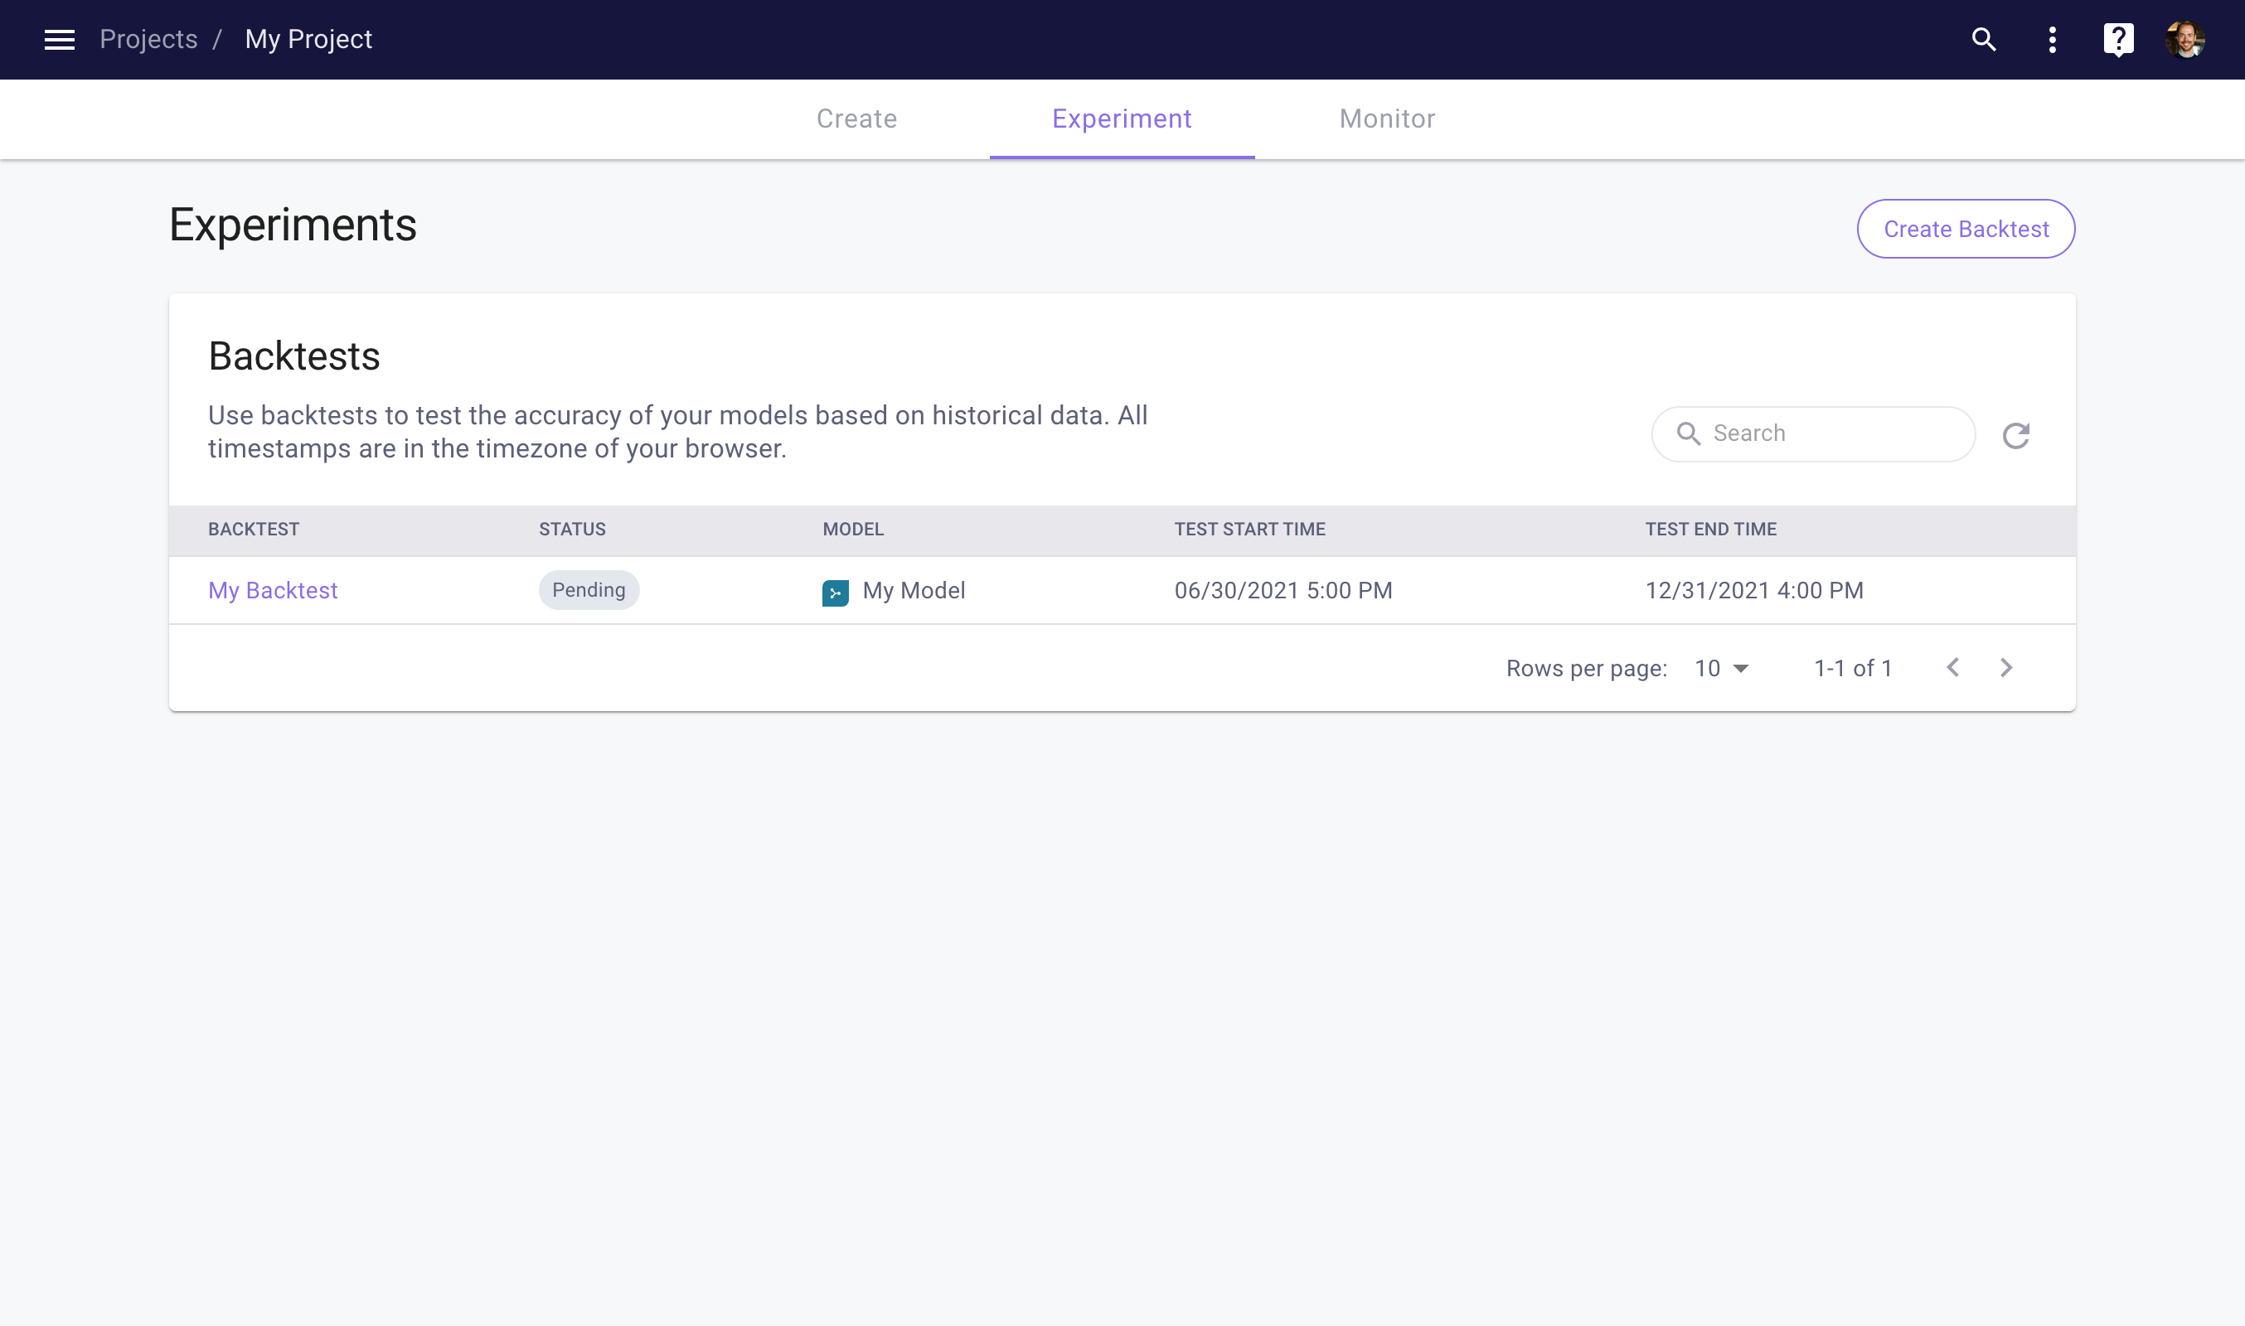2245x1326 pixels.
Task: Open the help question mark icon
Action: point(2118,39)
